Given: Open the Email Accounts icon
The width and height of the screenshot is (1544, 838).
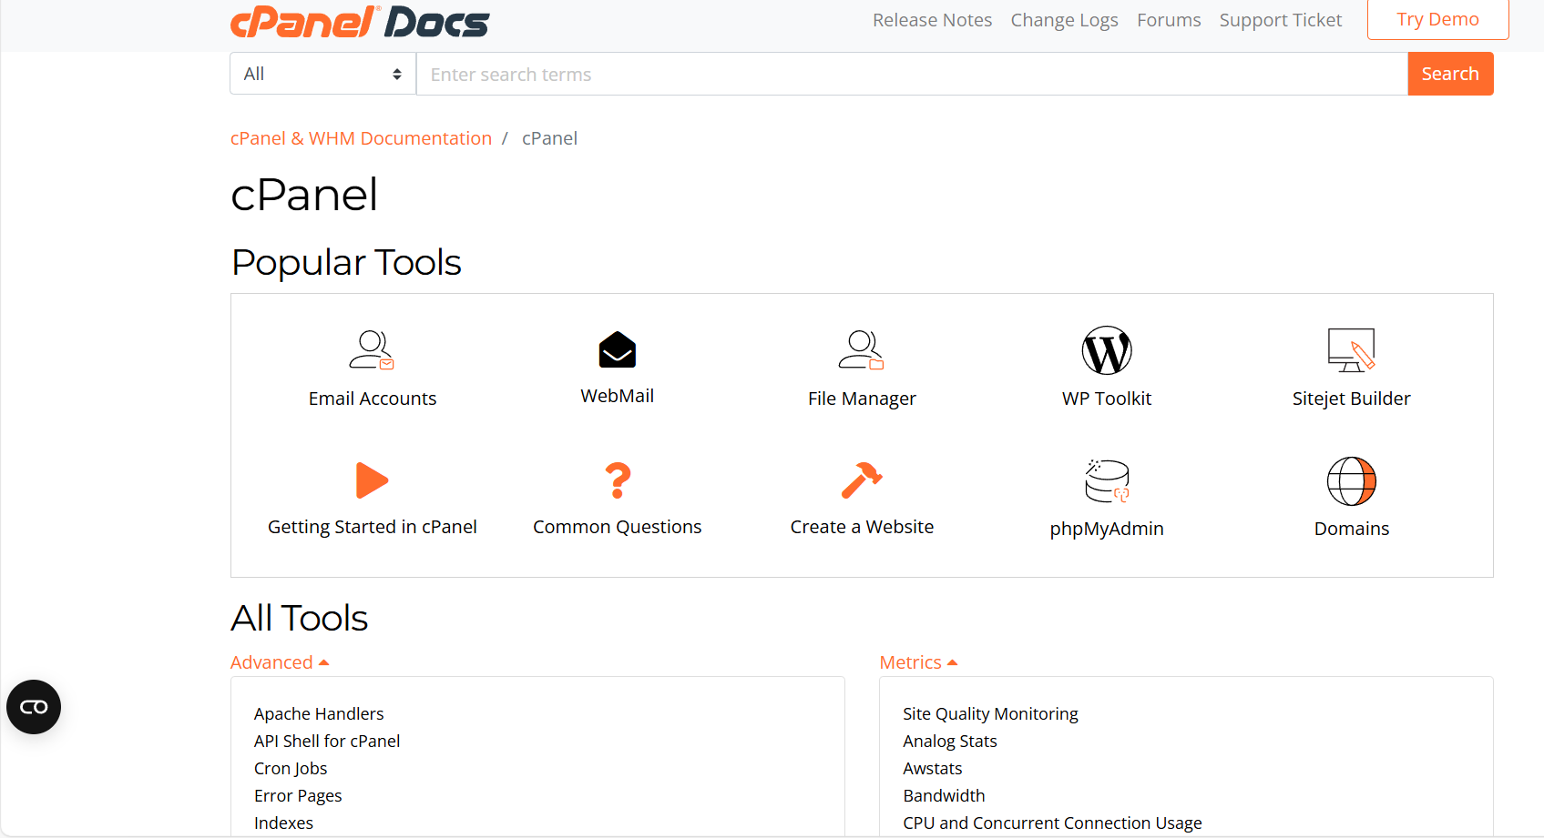Looking at the screenshot, I should click(372, 350).
